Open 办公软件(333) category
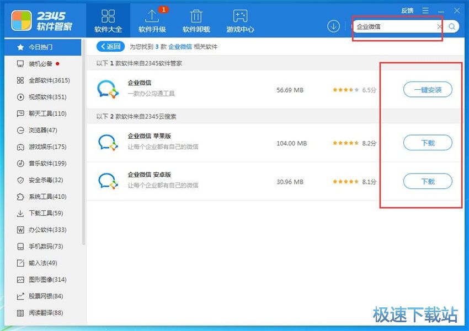Image resolution: width=469 pixels, height=331 pixels. (43, 230)
